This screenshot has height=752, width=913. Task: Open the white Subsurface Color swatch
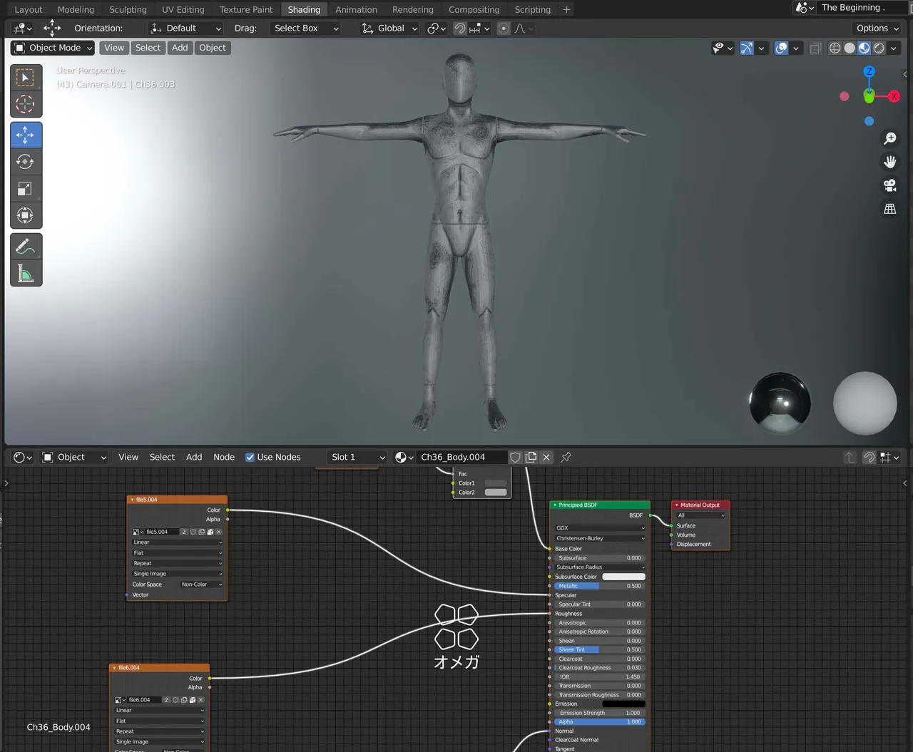[x=623, y=577]
